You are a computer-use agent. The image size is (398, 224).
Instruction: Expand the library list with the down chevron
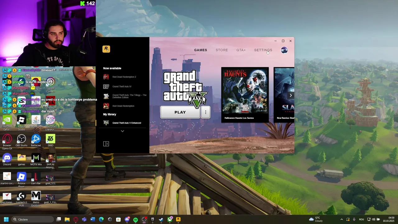(x=123, y=131)
